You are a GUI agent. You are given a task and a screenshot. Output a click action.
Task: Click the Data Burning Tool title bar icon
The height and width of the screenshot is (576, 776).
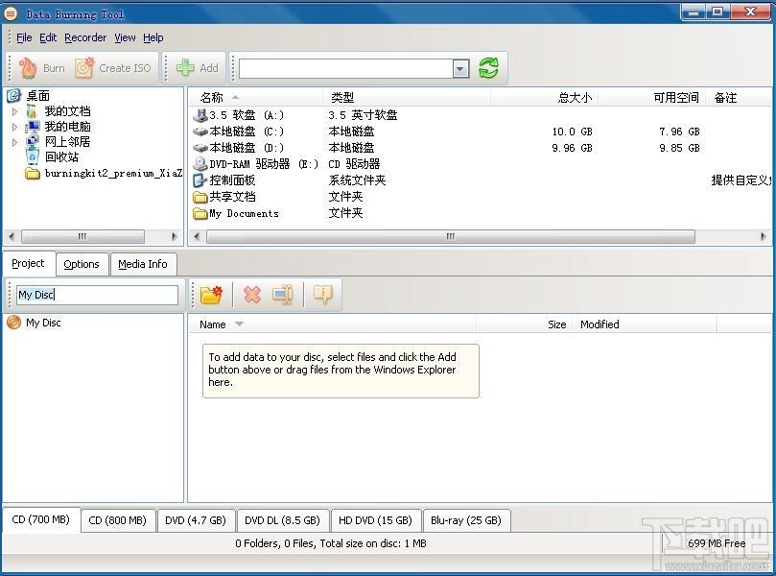(11, 13)
